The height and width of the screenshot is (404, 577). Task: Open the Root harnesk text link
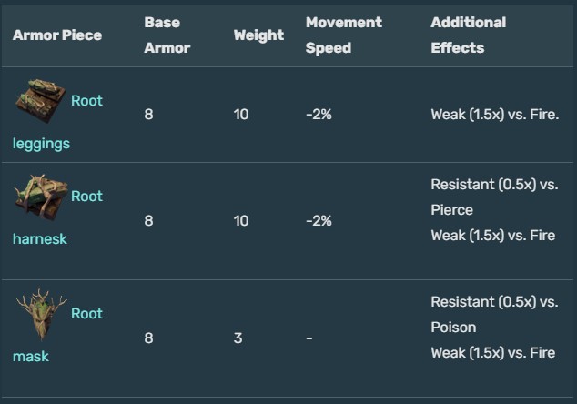coord(86,197)
